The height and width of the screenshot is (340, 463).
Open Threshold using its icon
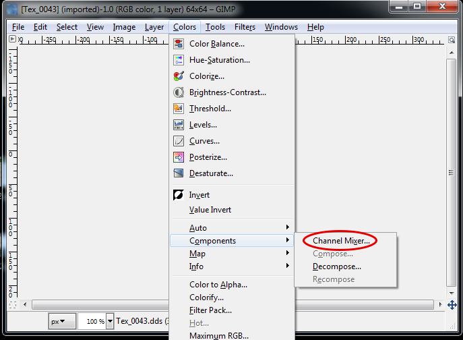(179, 109)
